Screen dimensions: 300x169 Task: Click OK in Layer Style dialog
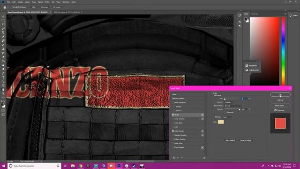(x=280, y=95)
